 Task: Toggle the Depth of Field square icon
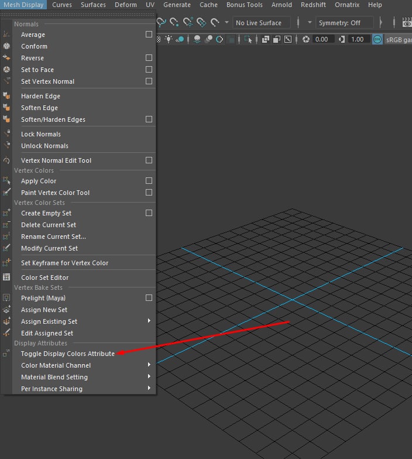click(231, 40)
